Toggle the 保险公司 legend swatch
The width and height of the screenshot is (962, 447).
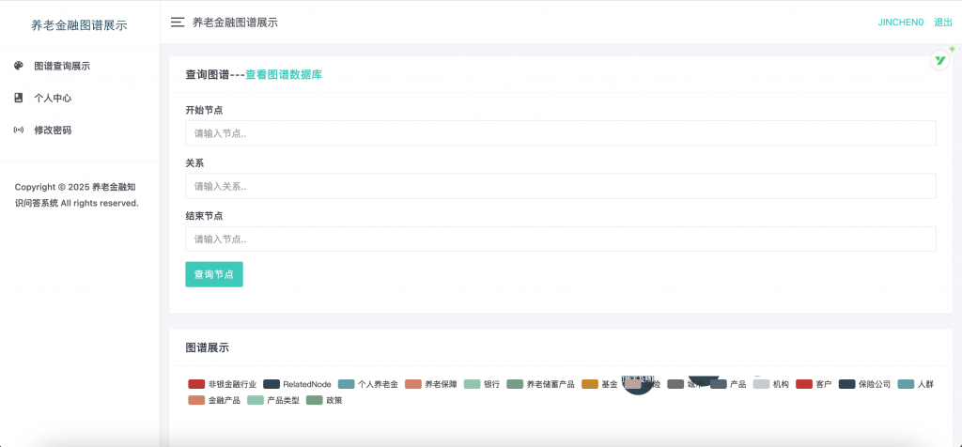tap(846, 384)
